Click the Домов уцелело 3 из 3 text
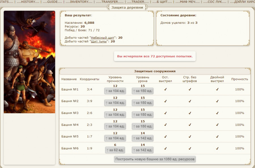 [179, 23]
